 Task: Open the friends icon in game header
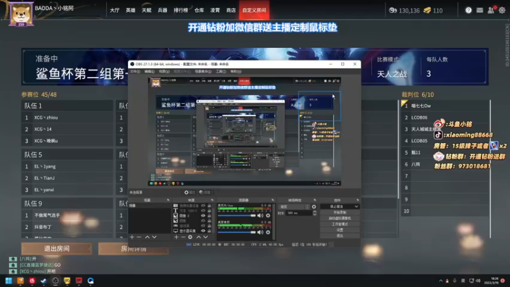[490, 10]
